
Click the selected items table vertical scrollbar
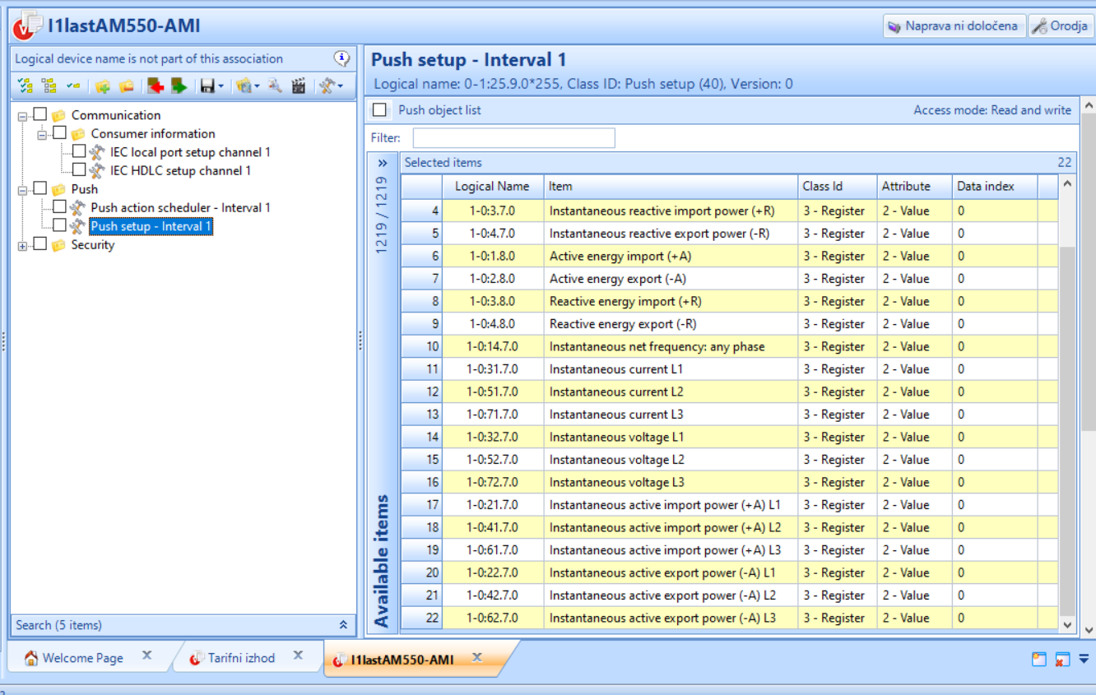1067,403
